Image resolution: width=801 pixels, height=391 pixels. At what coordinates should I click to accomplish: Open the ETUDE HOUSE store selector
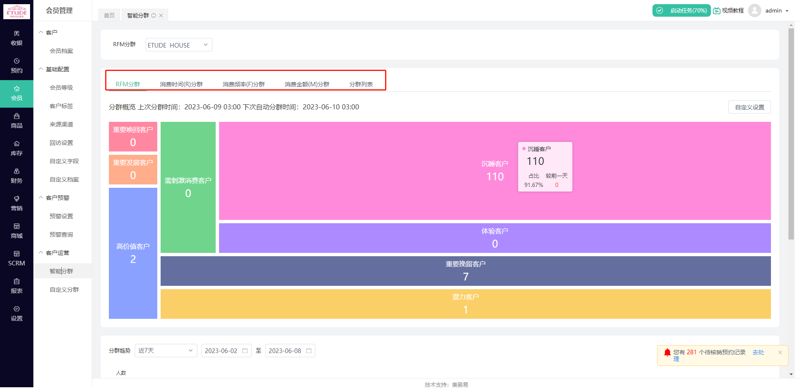(x=179, y=44)
